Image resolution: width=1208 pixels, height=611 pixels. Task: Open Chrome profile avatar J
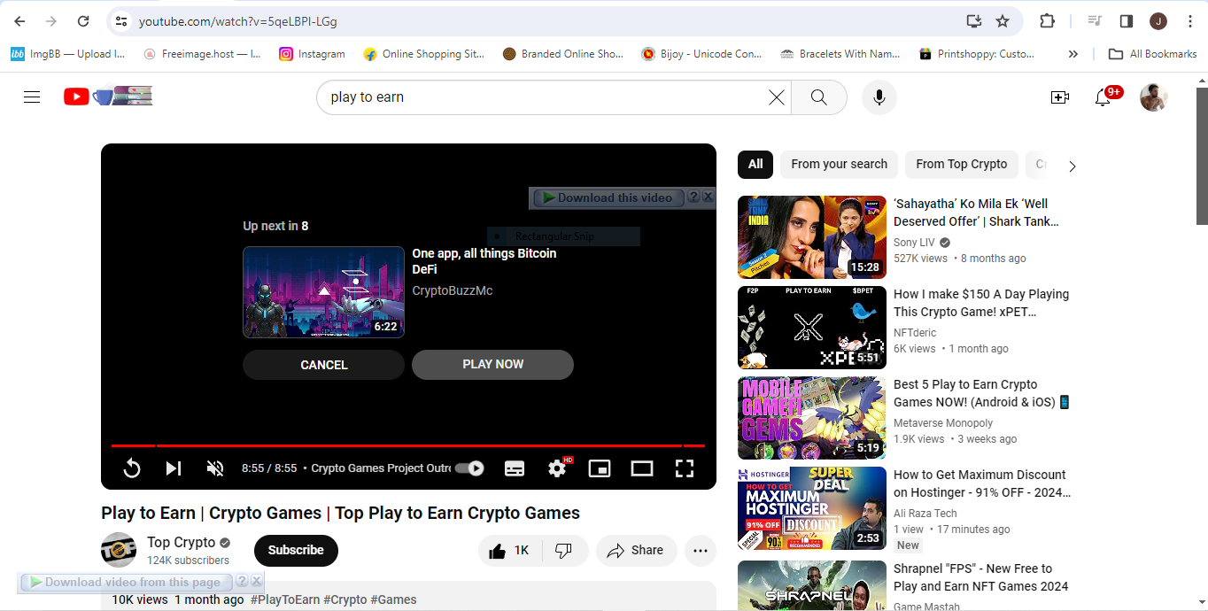(1158, 21)
